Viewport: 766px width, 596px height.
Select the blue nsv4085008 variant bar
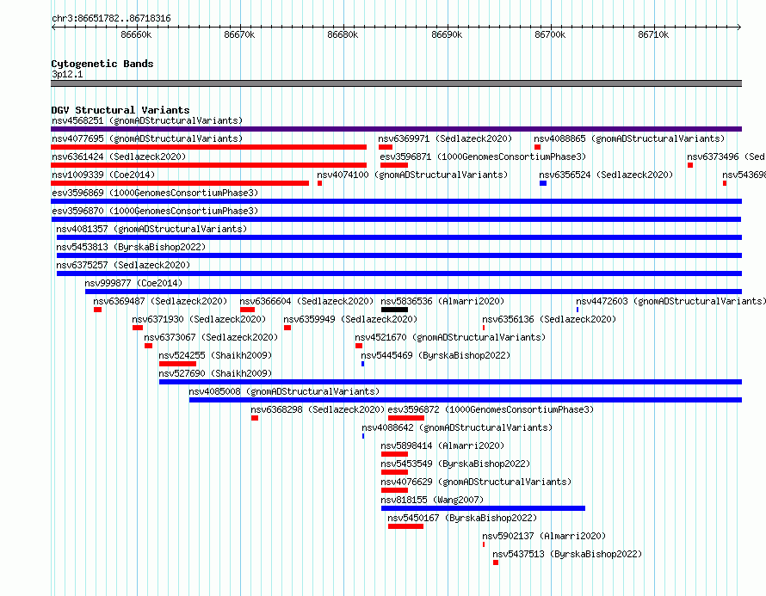(x=466, y=400)
